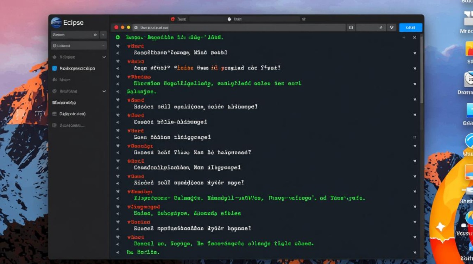The height and width of the screenshot is (264, 473).
Task: Click the small icon right of the top tabs
Action: [x=304, y=19]
